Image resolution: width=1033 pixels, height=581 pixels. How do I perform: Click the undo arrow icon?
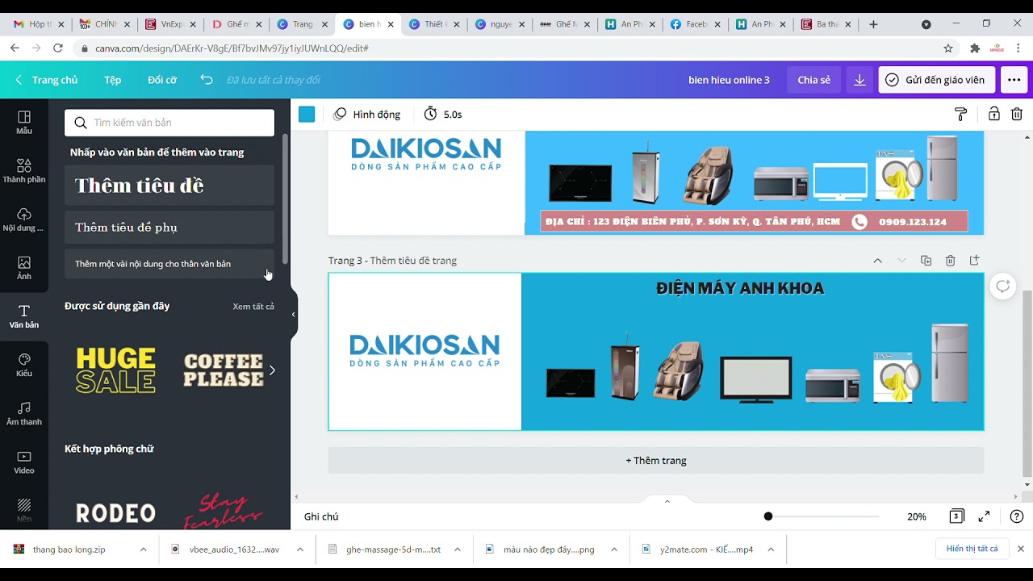coord(207,80)
